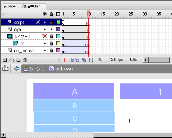Click frame 1 keyframe of script layer
The height and width of the screenshot is (138, 172).
[63, 22]
